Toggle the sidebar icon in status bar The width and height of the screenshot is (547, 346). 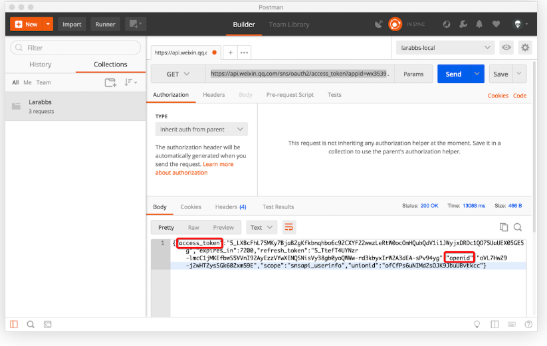14,324
